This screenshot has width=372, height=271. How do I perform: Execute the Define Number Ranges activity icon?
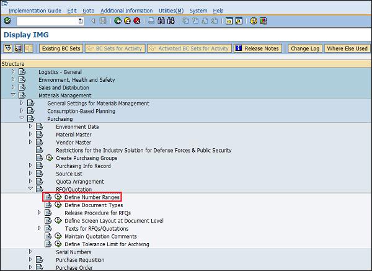tap(58, 197)
